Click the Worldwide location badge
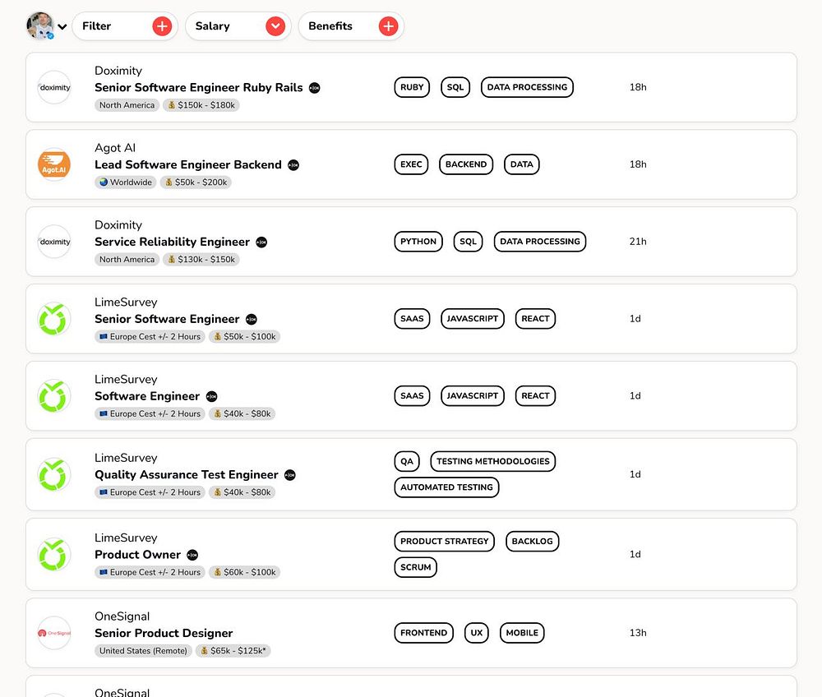The width and height of the screenshot is (822, 697). (x=126, y=182)
